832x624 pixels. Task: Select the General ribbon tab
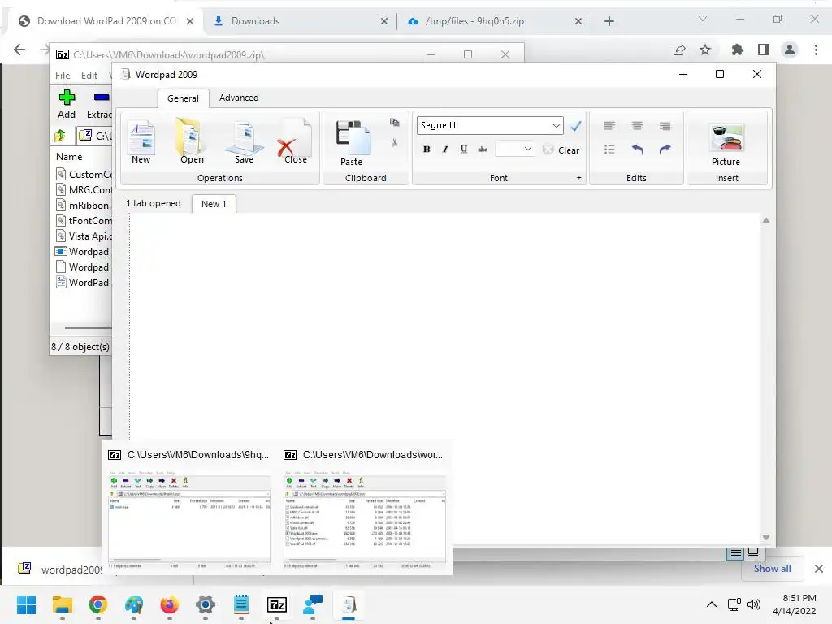183,98
